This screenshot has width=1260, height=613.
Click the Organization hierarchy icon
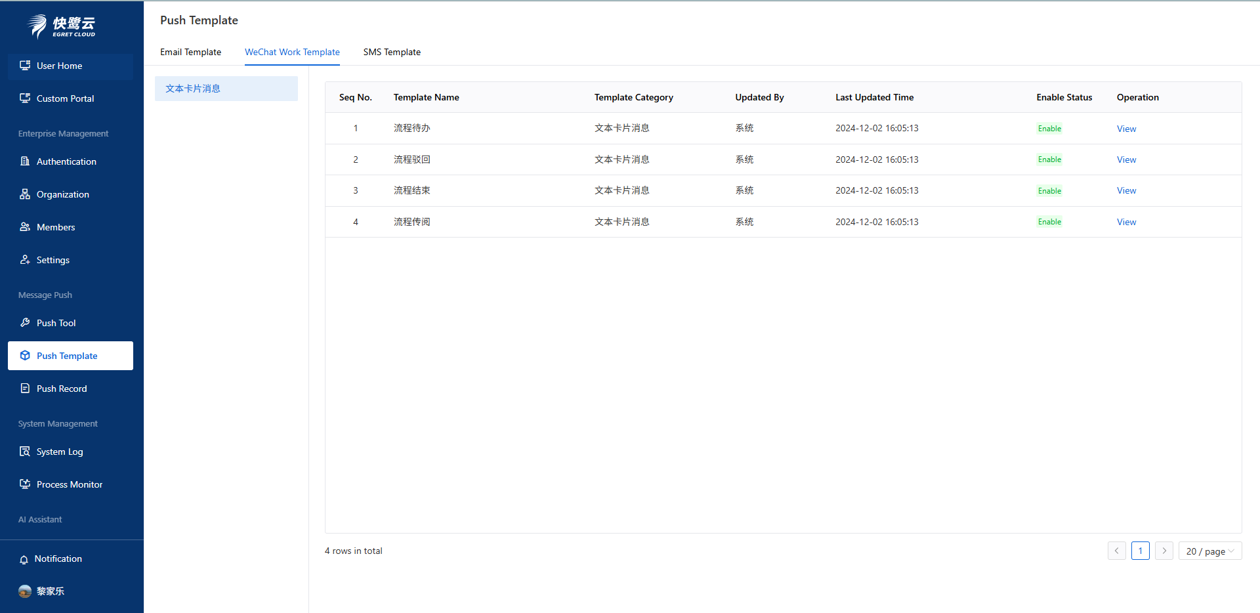(x=25, y=194)
